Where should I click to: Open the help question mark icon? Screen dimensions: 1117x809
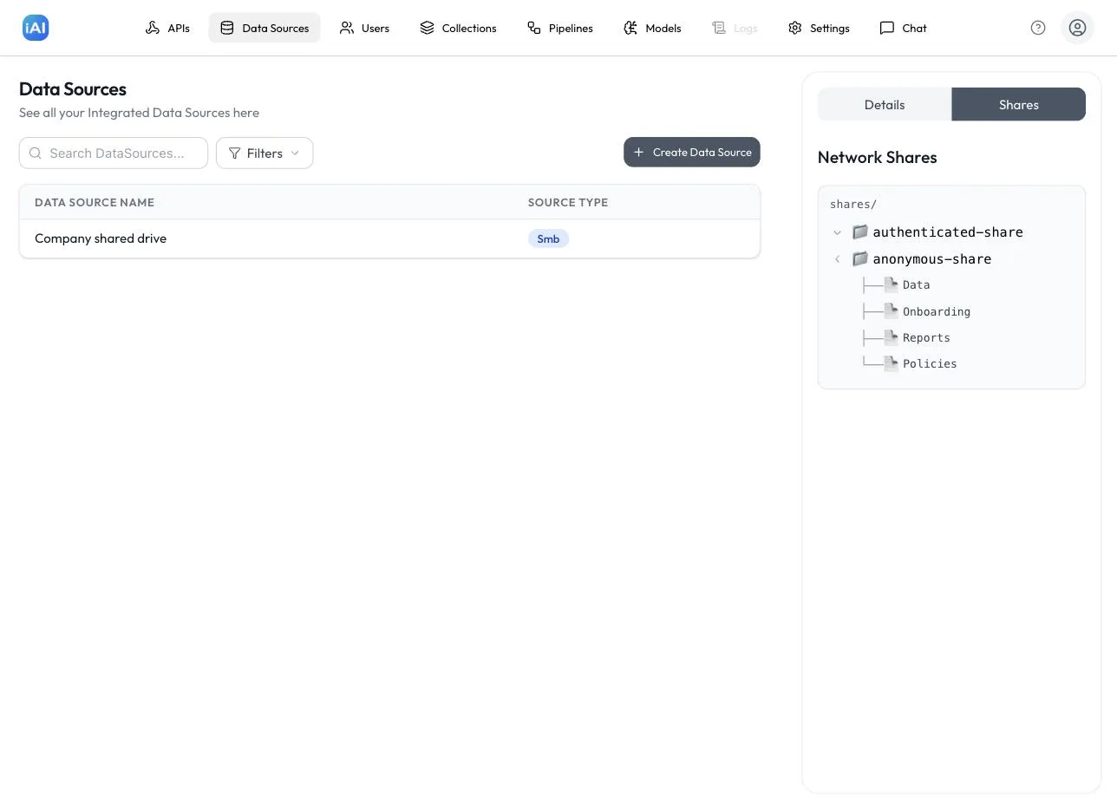[x=1038, y=28]
